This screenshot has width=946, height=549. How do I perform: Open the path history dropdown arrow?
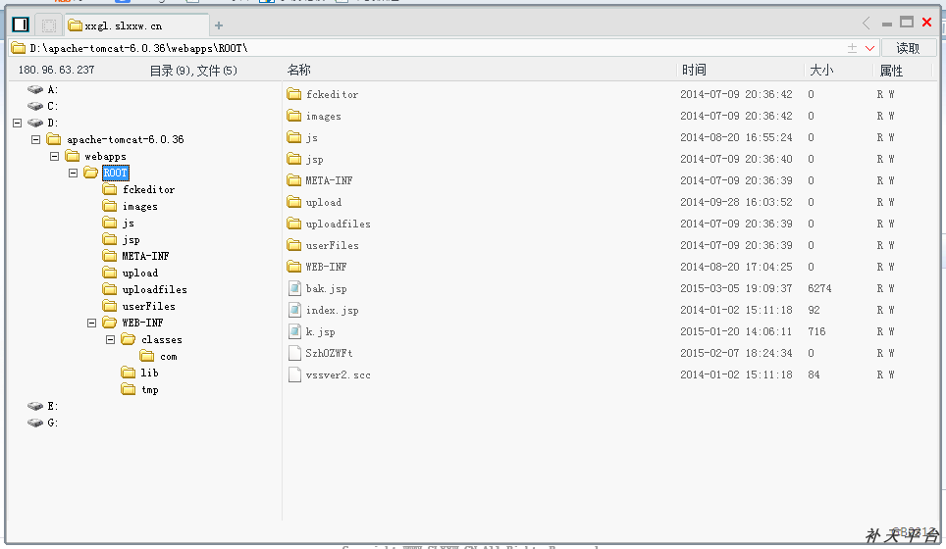[x=869, y=48]
